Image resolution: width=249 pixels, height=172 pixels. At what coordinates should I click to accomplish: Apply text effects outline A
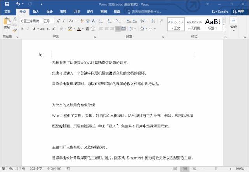pos(61,29)
